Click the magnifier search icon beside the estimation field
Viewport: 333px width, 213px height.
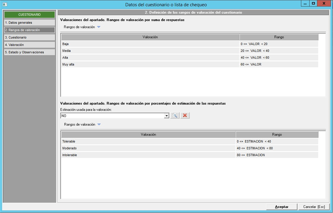175,116
